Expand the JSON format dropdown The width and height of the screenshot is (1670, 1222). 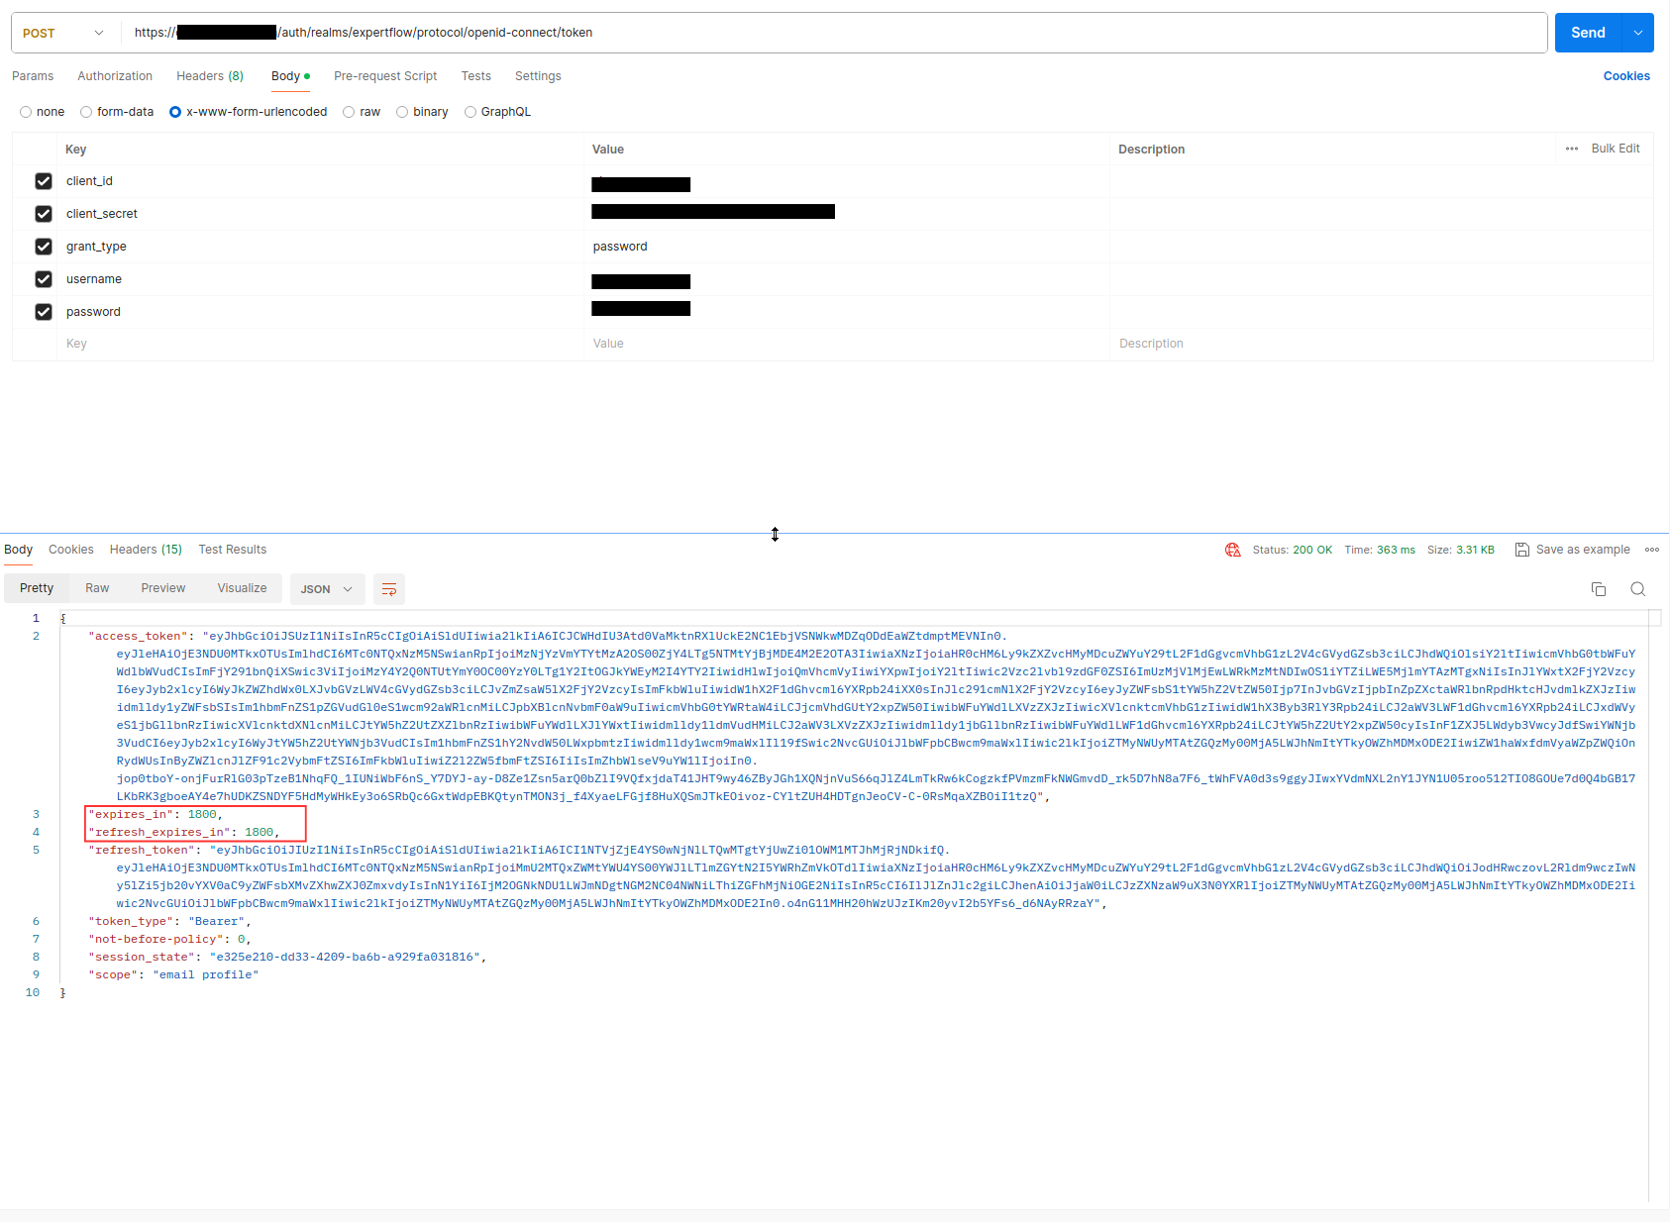pos(327,589)
